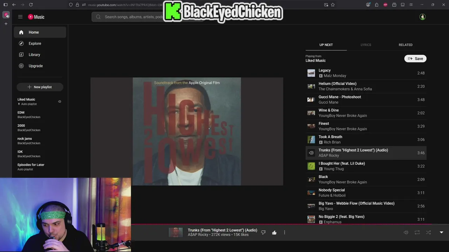Go to Home in sidebar
The width and height of the screenshot is (449, 252).
(40, 32)
